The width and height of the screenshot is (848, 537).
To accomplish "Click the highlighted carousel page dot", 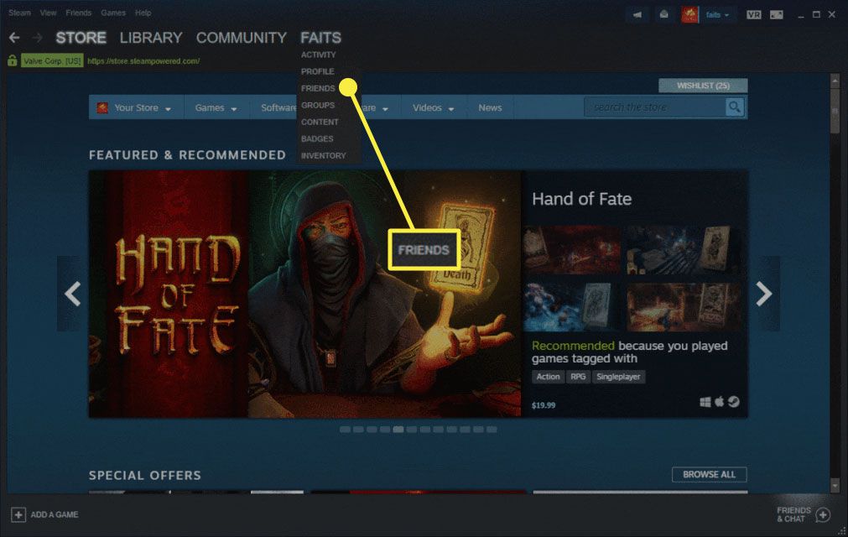I will click(398, 430).
